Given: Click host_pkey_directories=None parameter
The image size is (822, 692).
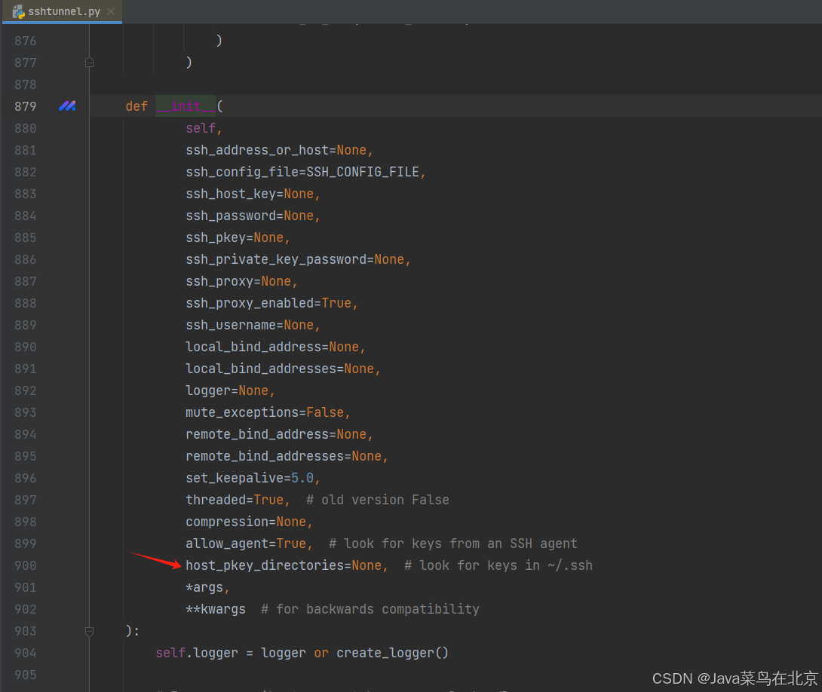Looking at the screenshot, I should (284, 566).
